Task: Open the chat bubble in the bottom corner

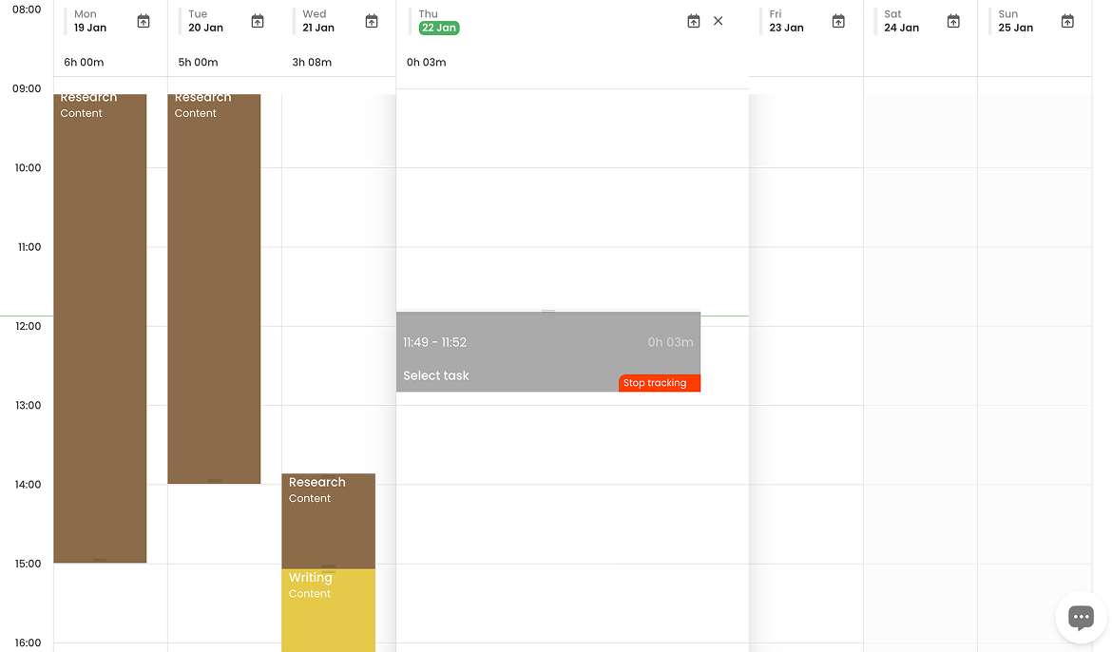Action: tap(1080, 617)
